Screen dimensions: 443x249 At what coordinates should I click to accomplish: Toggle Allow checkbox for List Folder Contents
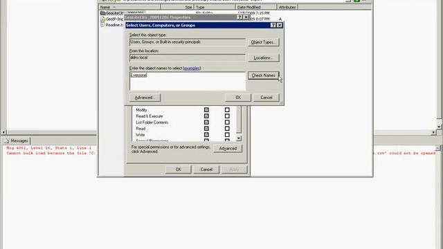tap(206, 122)
